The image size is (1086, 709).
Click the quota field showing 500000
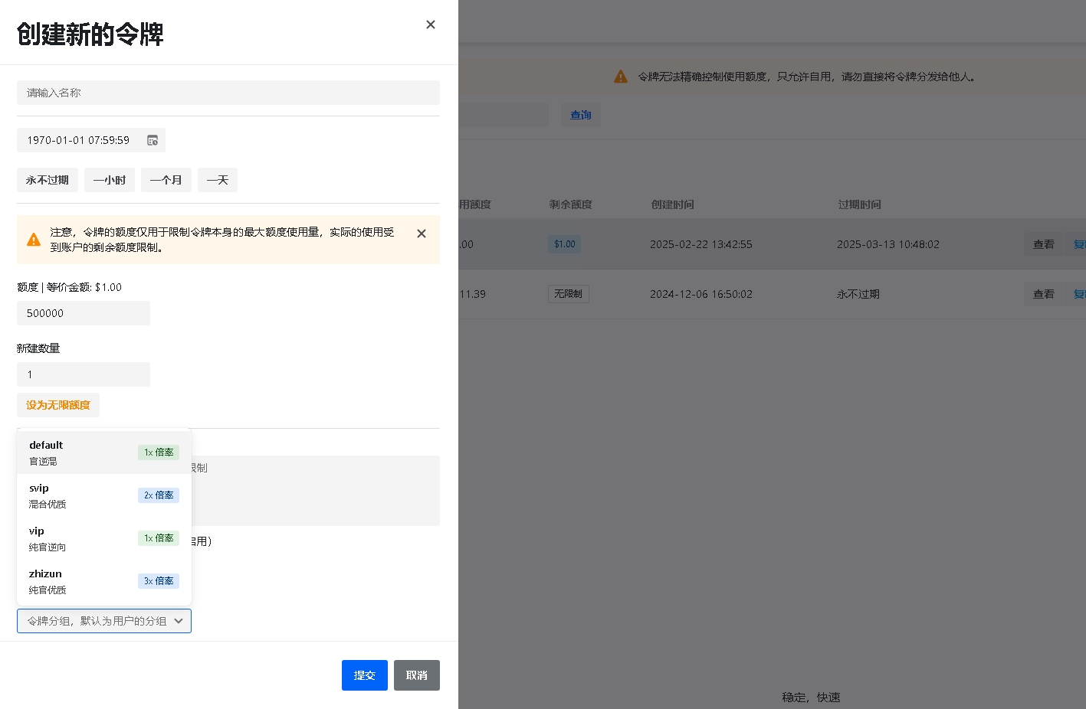(84, 313)
